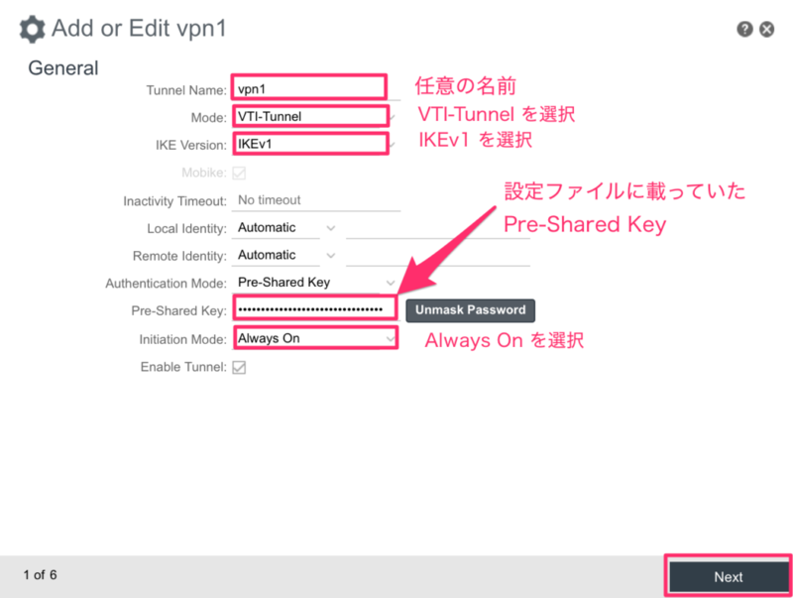793x598 pixels.
Task: Click the '1 of 6' page indicator
Action: [40, 575]
